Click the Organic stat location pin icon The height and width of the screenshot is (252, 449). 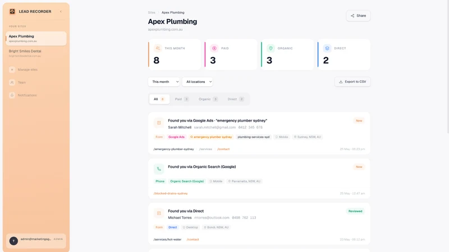click(x=271, y=48)
